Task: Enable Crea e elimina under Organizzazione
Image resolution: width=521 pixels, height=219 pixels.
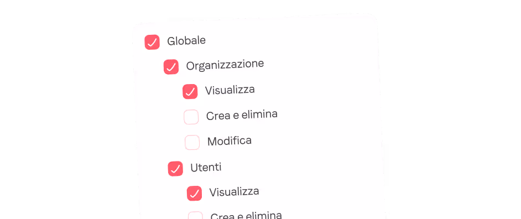Action: (x=191, y=117)
